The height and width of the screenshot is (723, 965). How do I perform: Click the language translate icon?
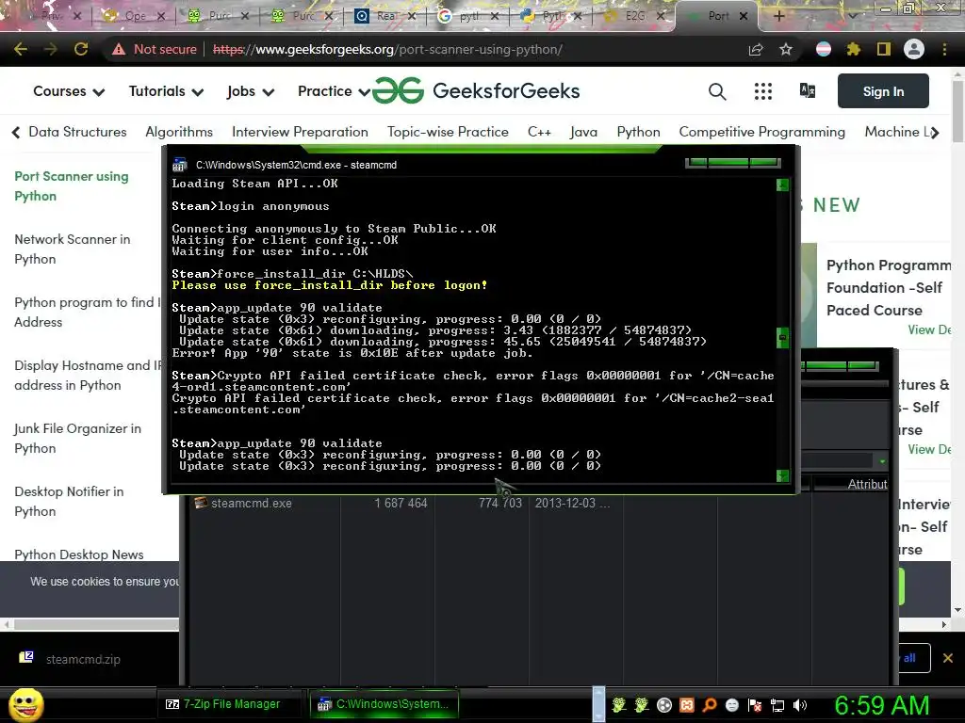[808, 91]
